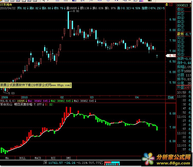Screen dimensions: 193x167
Task: Click the 8.91 high price label
Action: click(76, 11)
